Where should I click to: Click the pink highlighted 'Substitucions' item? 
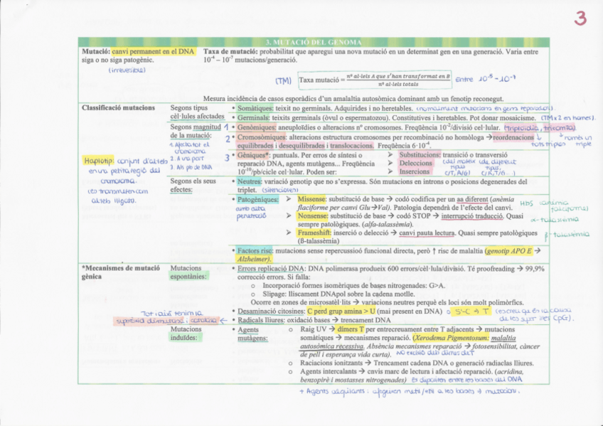419,154
